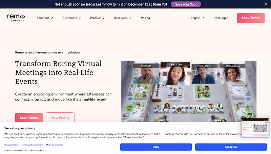Open Host Login link
Screen dimensions: 271x154
click(221, 18)
